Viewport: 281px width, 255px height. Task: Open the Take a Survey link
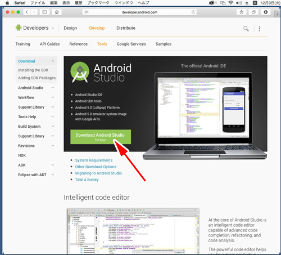[x=87, y=180]
